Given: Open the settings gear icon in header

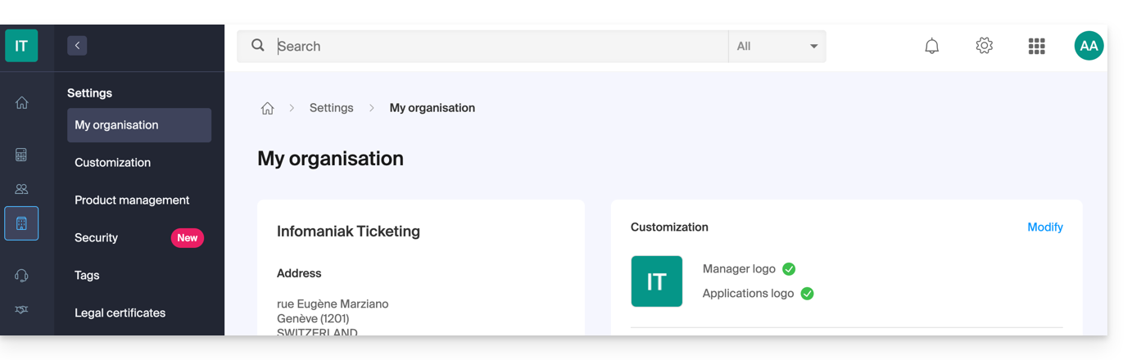Looking at the screenshot, I should click(x=984, y=46).
